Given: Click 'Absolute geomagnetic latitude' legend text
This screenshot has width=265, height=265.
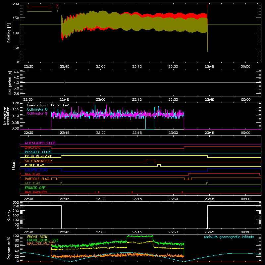Looking at the screenshot, I should [x=229, y=237].
